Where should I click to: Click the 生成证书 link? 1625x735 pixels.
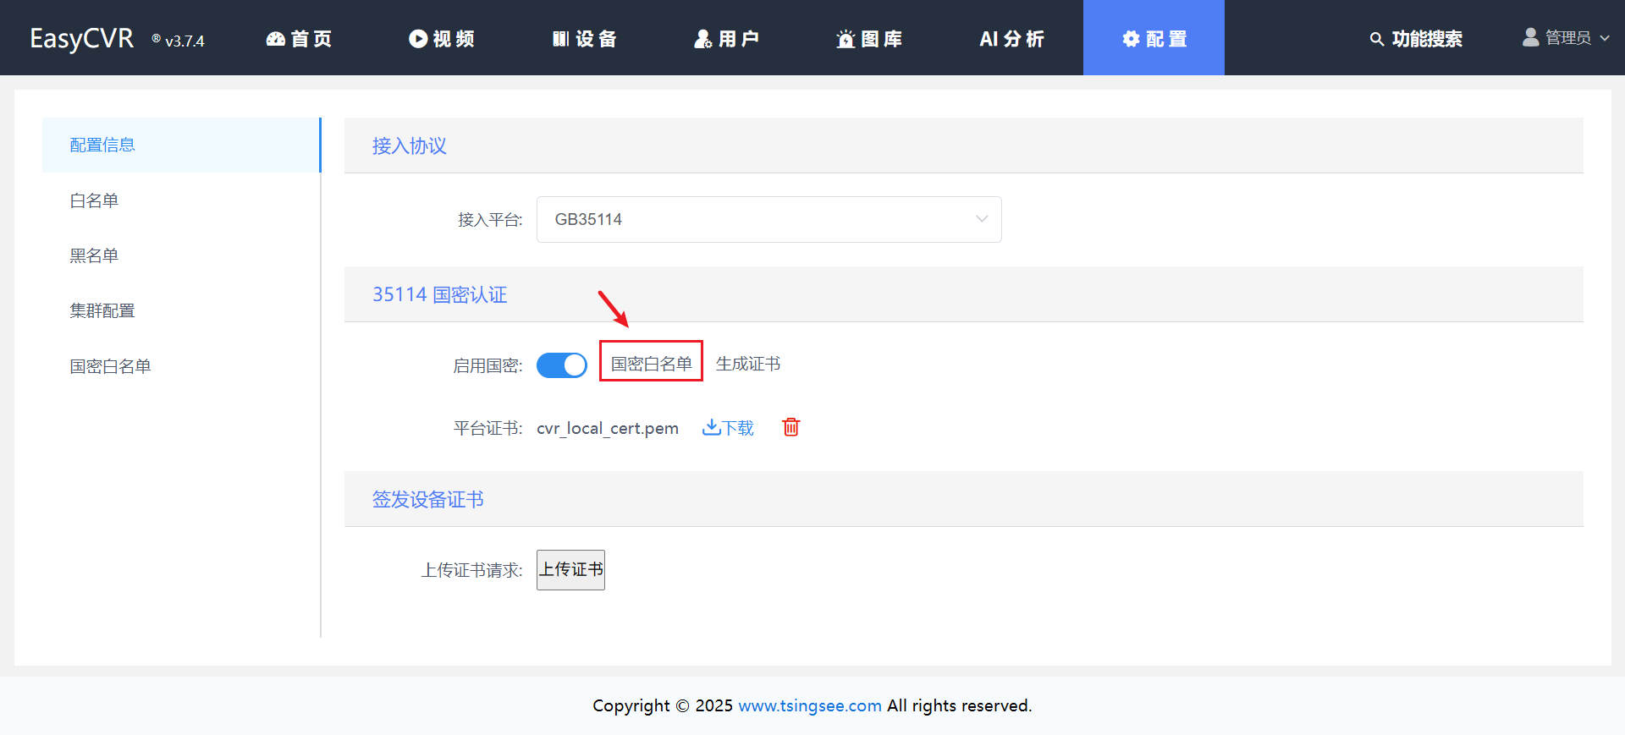pyautogui.click(x=748, y=364)
